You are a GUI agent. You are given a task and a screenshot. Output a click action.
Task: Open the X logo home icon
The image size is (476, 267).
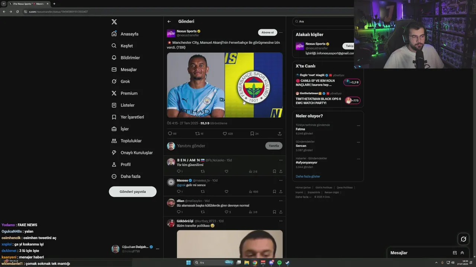pyautogui.click(x=114, y=22)
